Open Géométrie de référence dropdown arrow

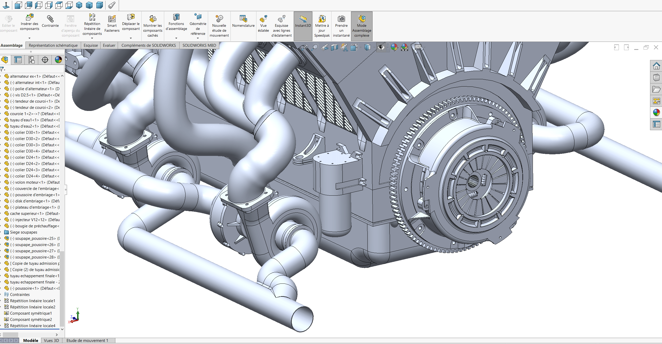pyautogui.click(x=198, y=38)
